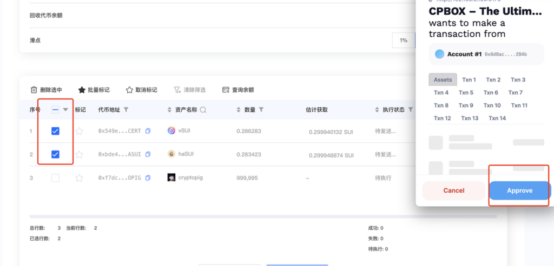Open the Txn 5 tab

(x=466, y=93)
